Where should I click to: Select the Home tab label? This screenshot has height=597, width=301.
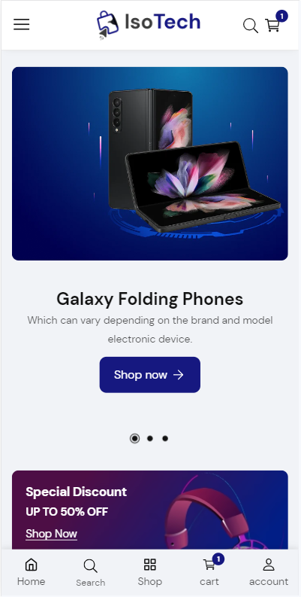point(31,582)
